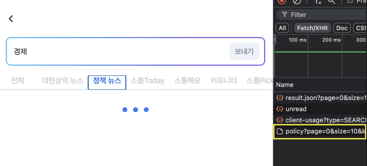This screenshot has width=367, height=166.
Task: Switch to the 전체 tab
Action: click(x=17, y=80)
